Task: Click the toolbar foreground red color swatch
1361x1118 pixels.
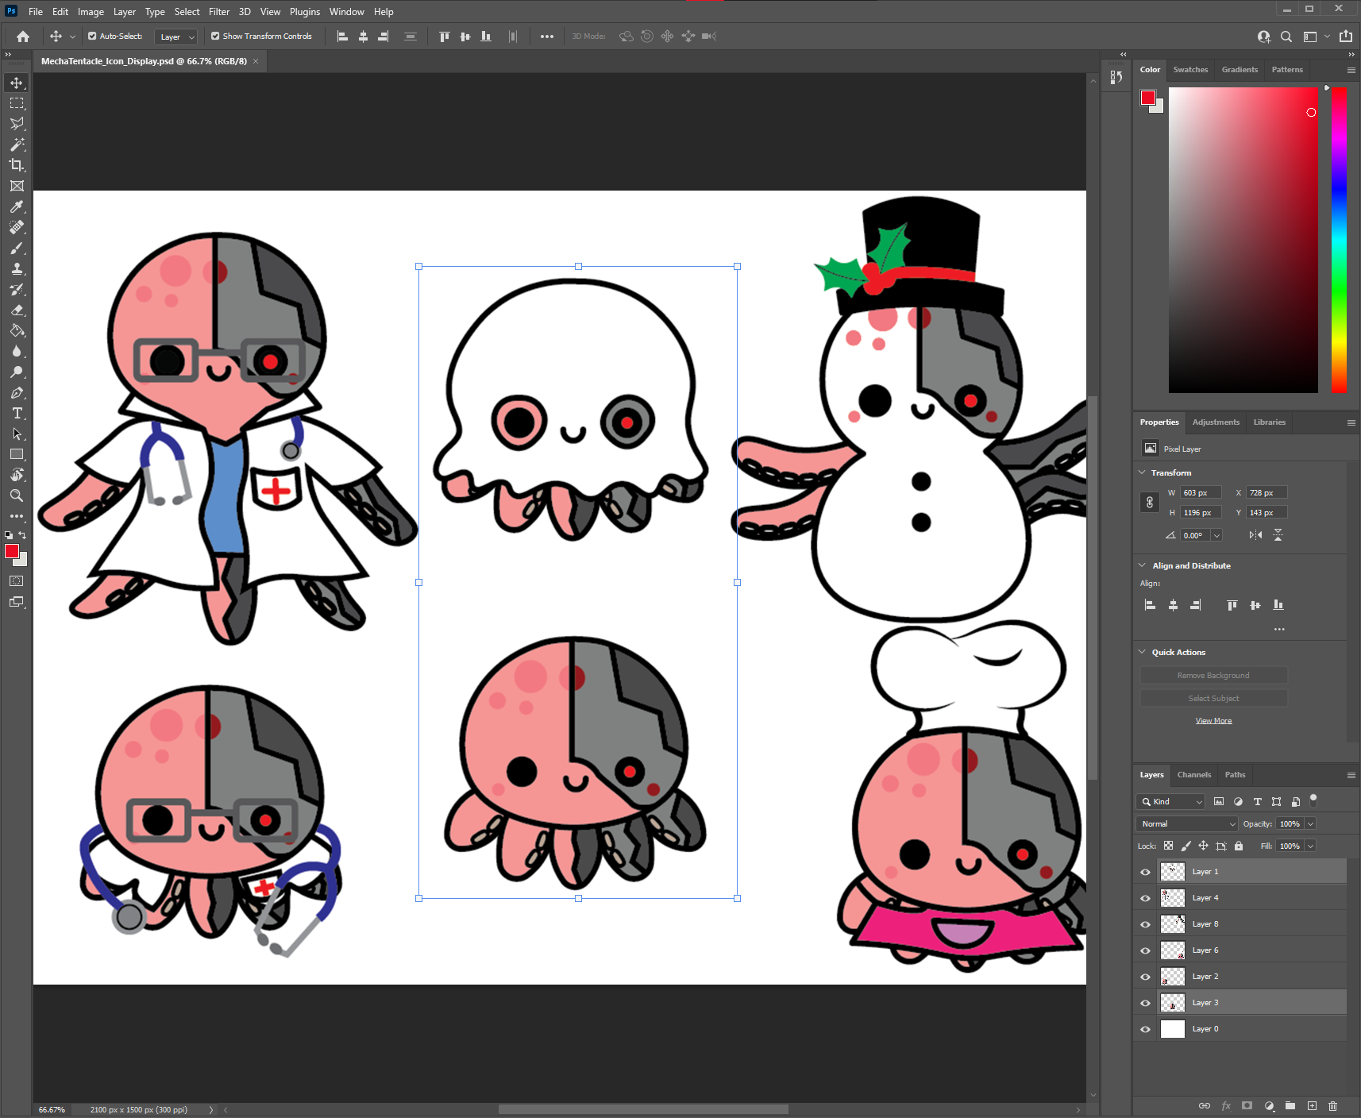Action: [x=12, y=551]
